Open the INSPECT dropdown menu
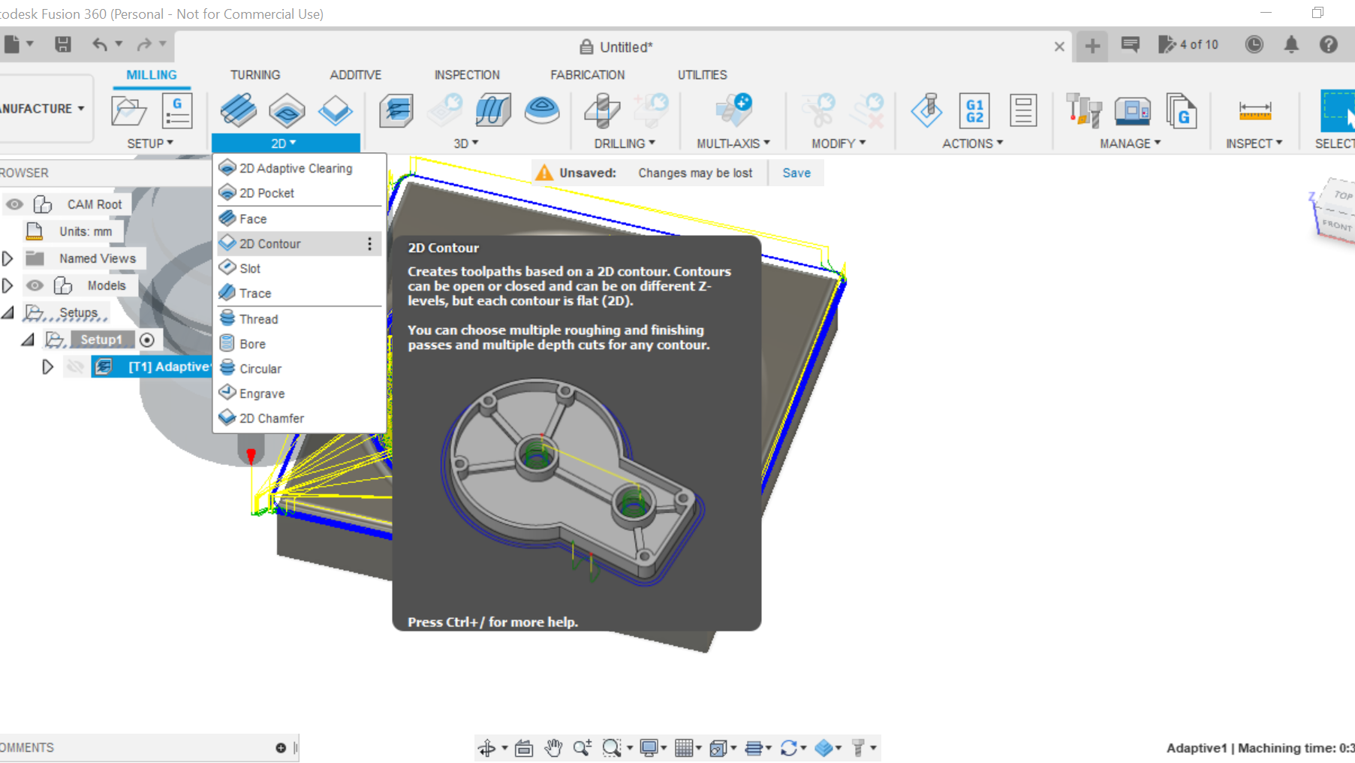Screen dimensions: 1355x763 (x=1254, y=143)
